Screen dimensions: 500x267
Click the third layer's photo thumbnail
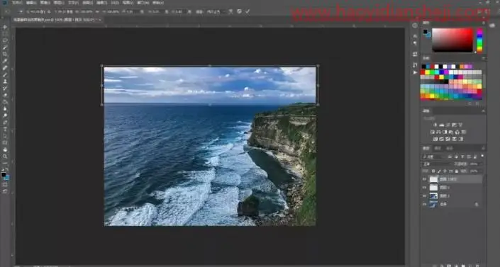(433, 196)
